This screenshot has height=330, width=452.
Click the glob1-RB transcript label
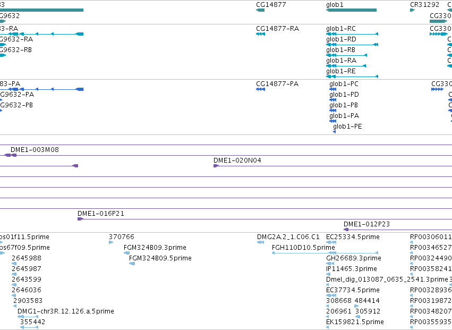(x=340, y=50)
